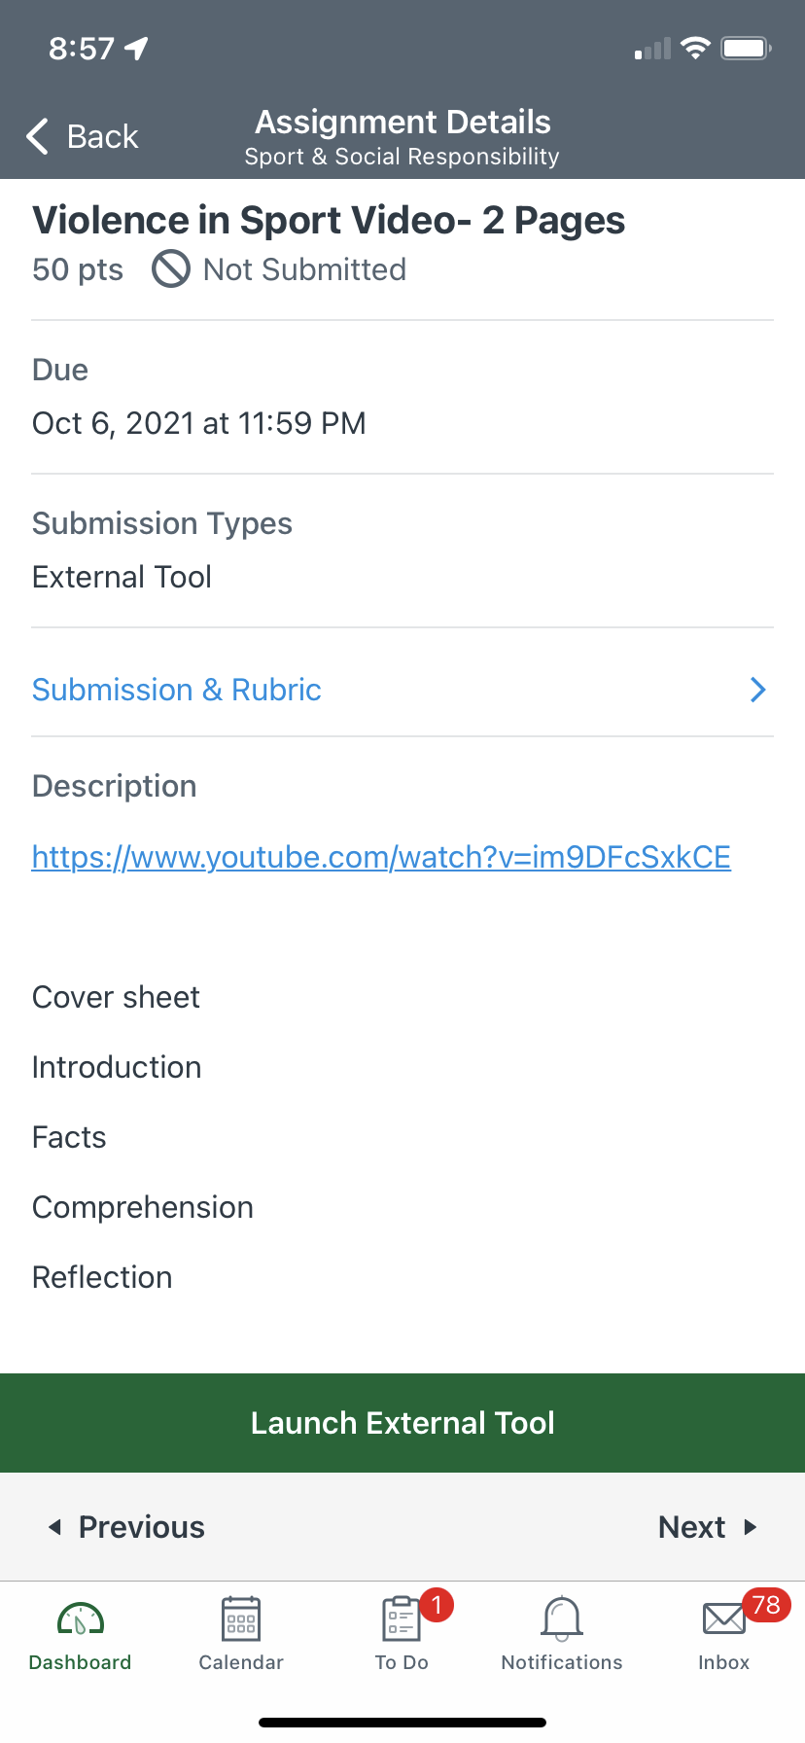Image resolution: width=805 pixels, height=1743 pixels.
Task: Open Submission & Rubric row
Action: [177, 690]
